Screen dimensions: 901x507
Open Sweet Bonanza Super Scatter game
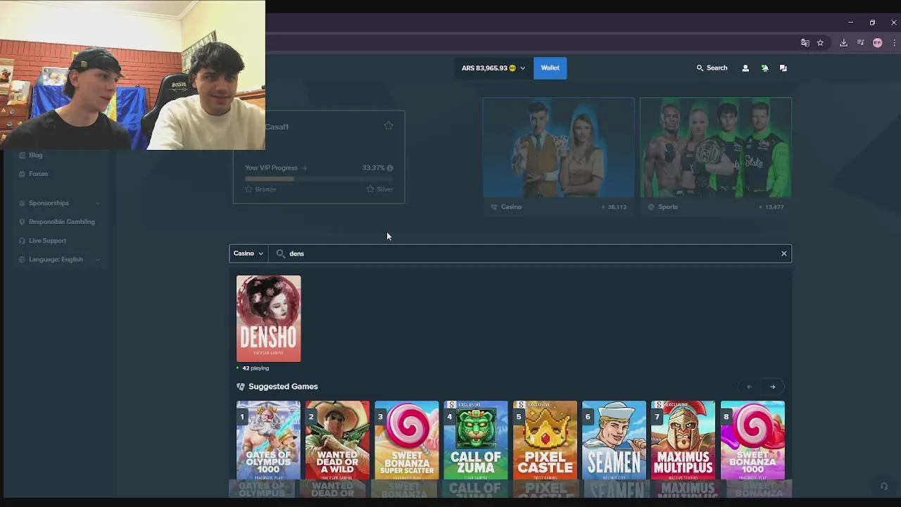pos(407,441)
